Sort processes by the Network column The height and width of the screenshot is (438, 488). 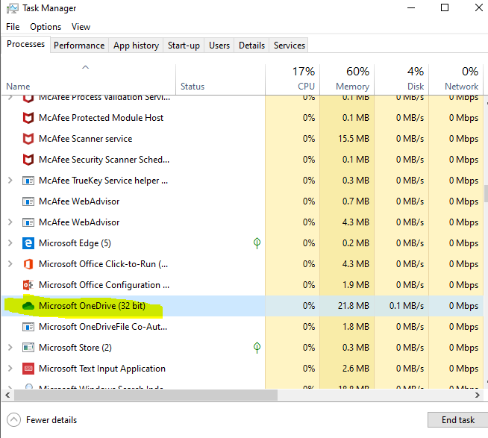(x=456, y=79)
